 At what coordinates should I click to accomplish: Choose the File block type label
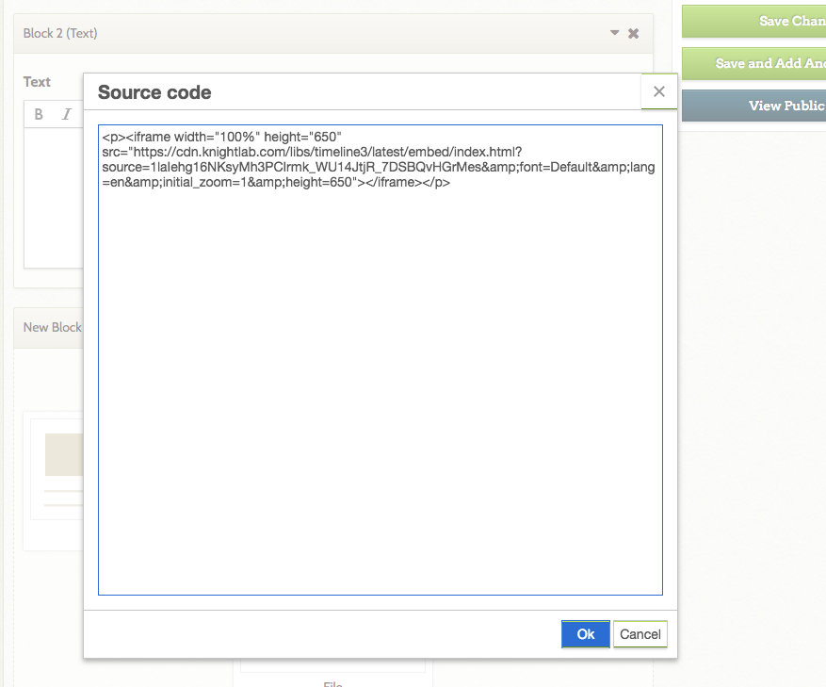(x=332, y=682)
